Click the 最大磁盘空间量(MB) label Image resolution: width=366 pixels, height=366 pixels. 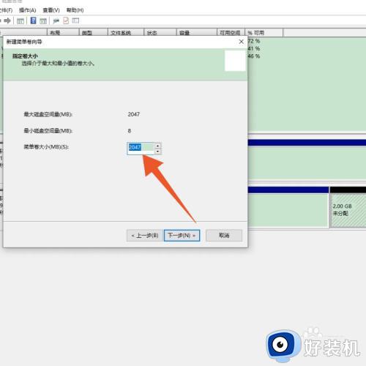coord(48,114)
